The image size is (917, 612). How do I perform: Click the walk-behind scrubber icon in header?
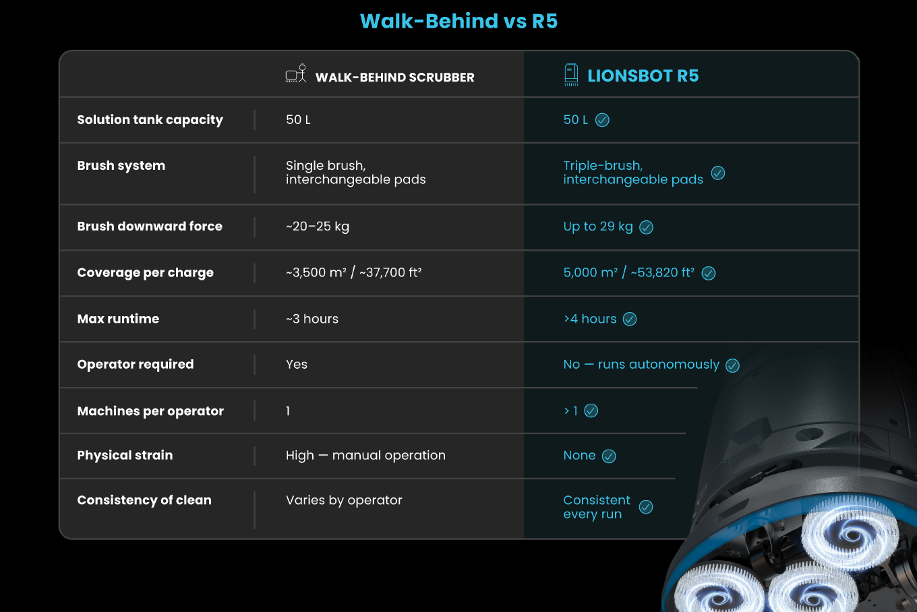[295, 74]
